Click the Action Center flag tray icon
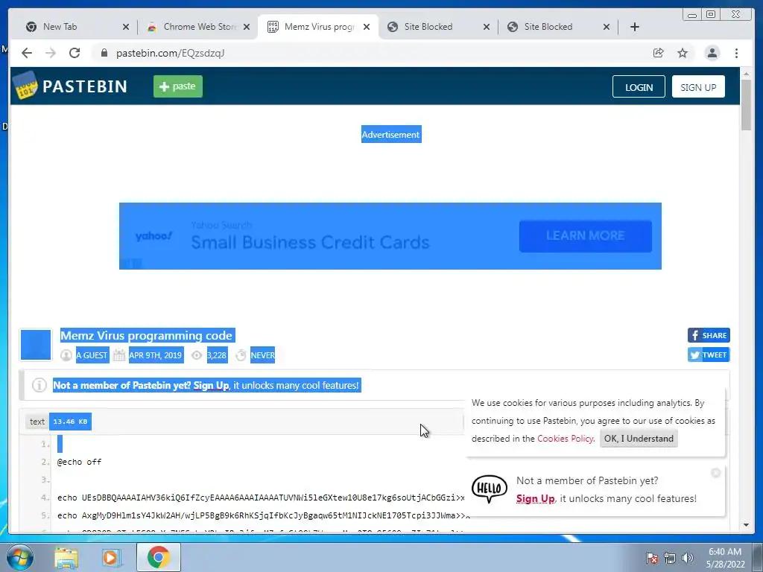763x572 pixels. 651,558
